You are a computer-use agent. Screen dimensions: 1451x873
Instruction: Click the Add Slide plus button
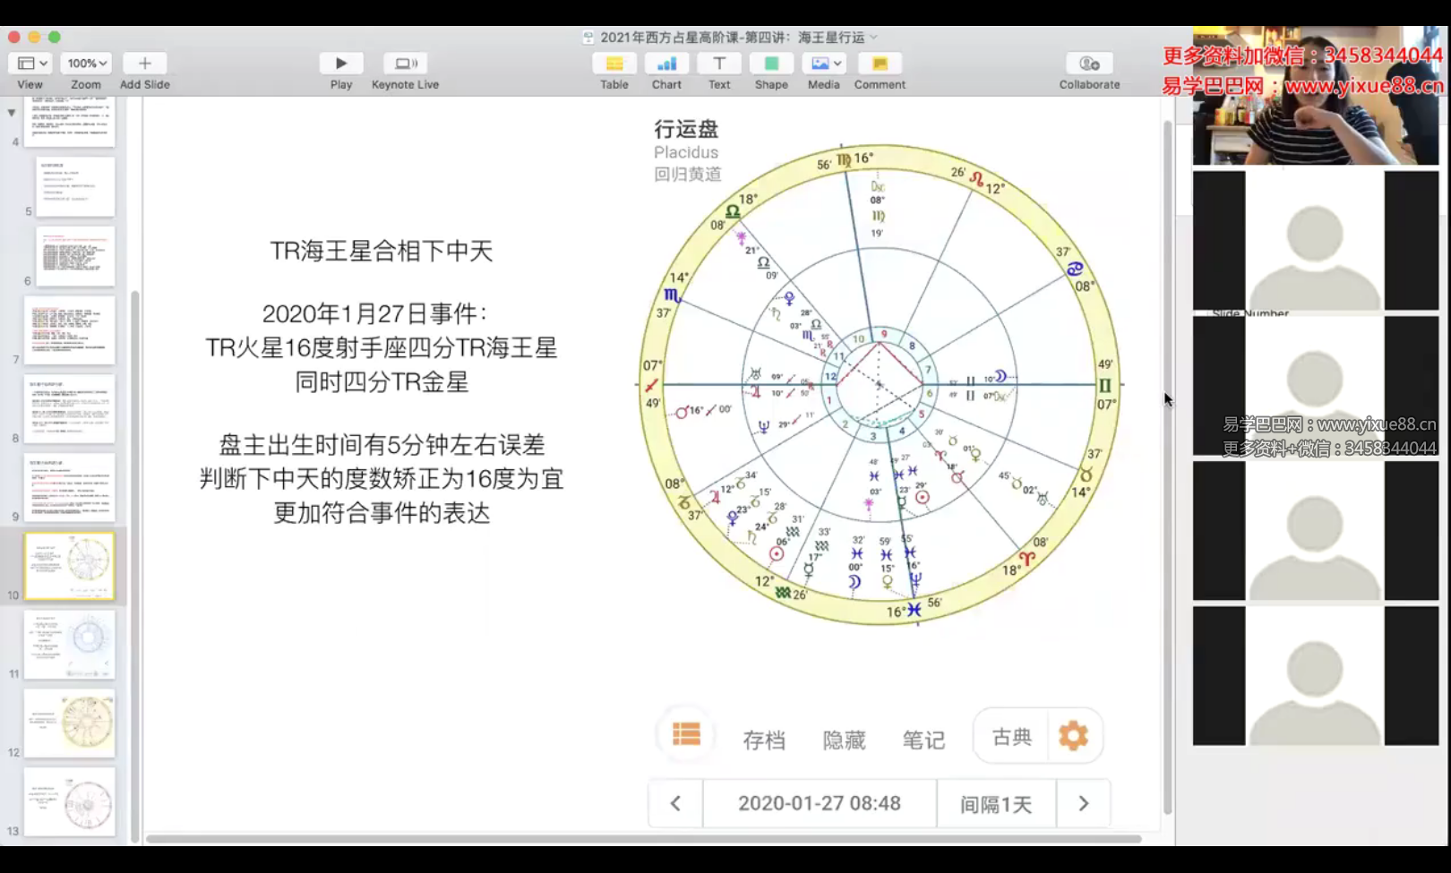coord(144,64)
